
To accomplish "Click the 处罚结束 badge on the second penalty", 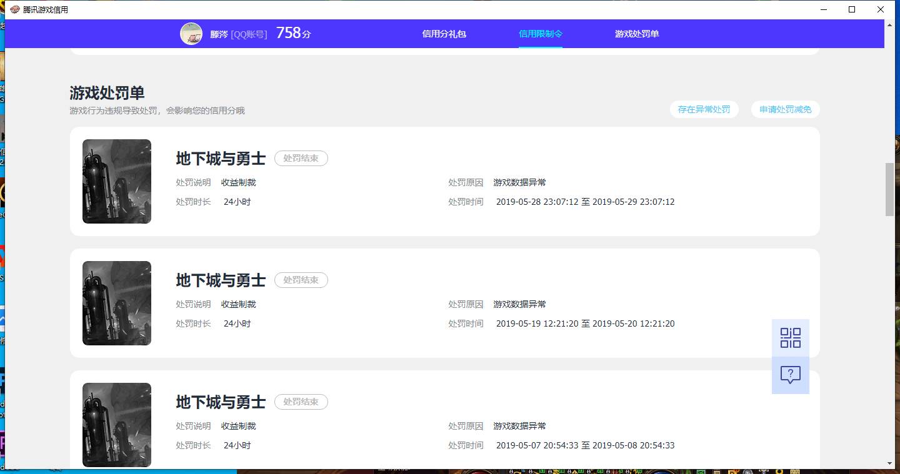I will point(301,280).
